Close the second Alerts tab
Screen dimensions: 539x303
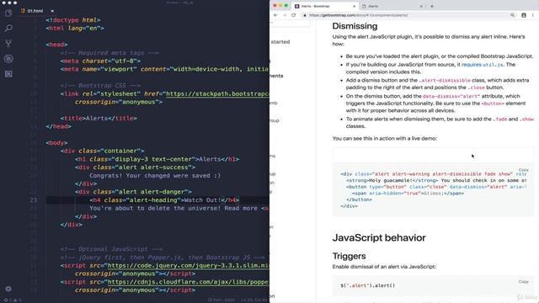[x=421, y=6]
